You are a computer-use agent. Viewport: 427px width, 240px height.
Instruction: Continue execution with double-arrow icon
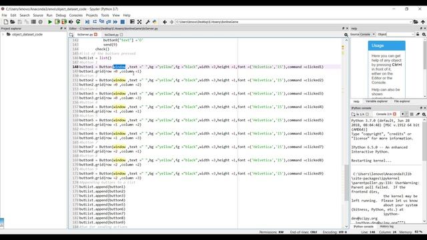point(115,22)
